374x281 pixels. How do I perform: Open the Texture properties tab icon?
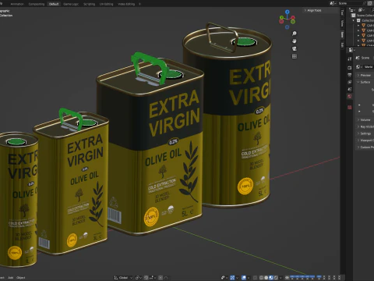pyautogui.click(x=350, y=107)
